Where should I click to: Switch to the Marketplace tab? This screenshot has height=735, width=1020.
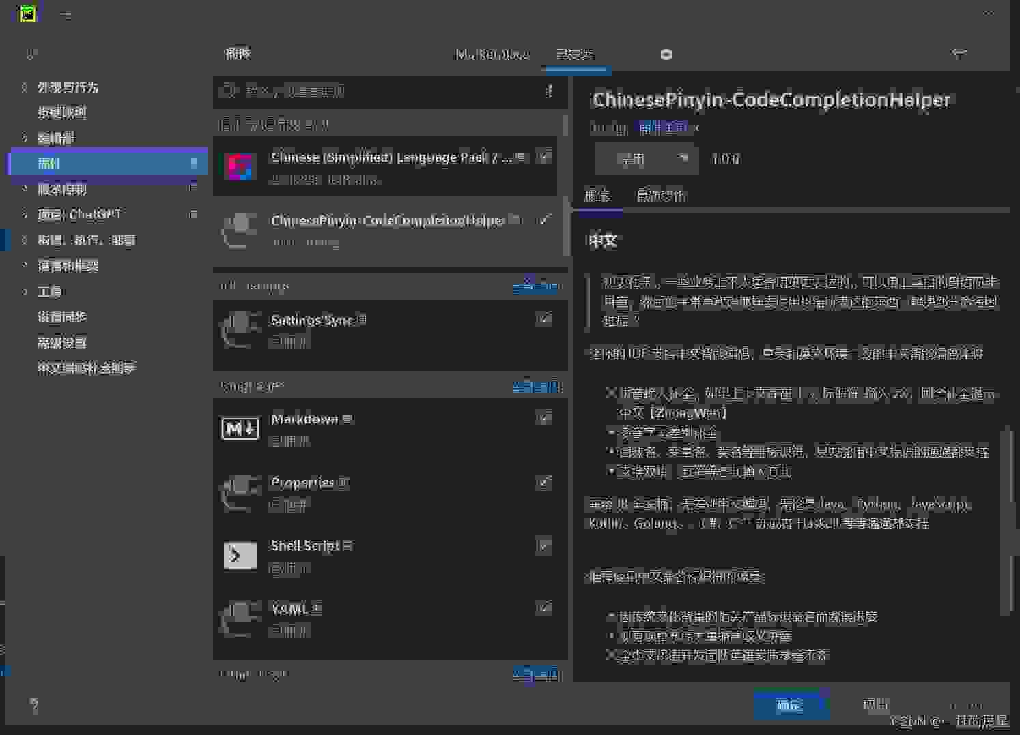coord(492,54)
